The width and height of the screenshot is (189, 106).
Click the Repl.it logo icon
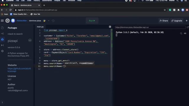(x=7, y=21)
